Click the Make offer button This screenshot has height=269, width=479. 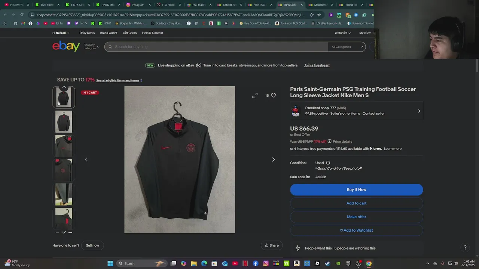(356, 217)
